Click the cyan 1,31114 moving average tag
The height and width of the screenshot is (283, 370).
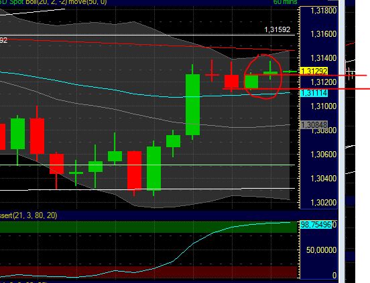pos(314,93)
